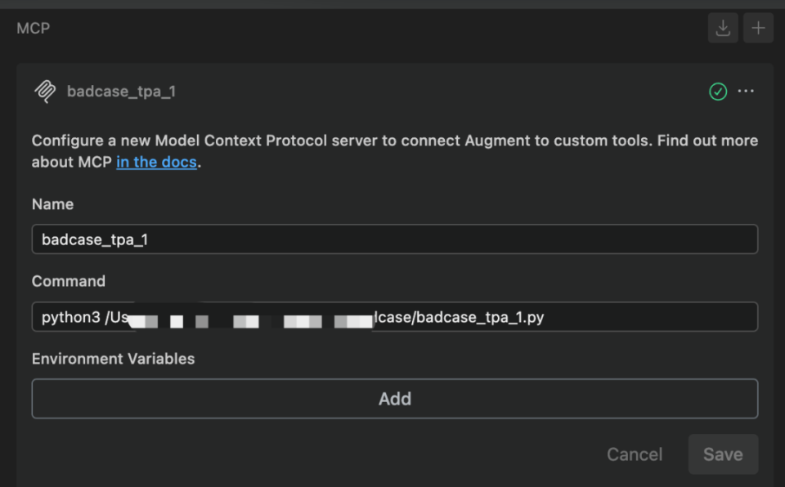Screen dimensions: 785x487
Task: Click the Name field label
Action: click(x=52, y=203)
